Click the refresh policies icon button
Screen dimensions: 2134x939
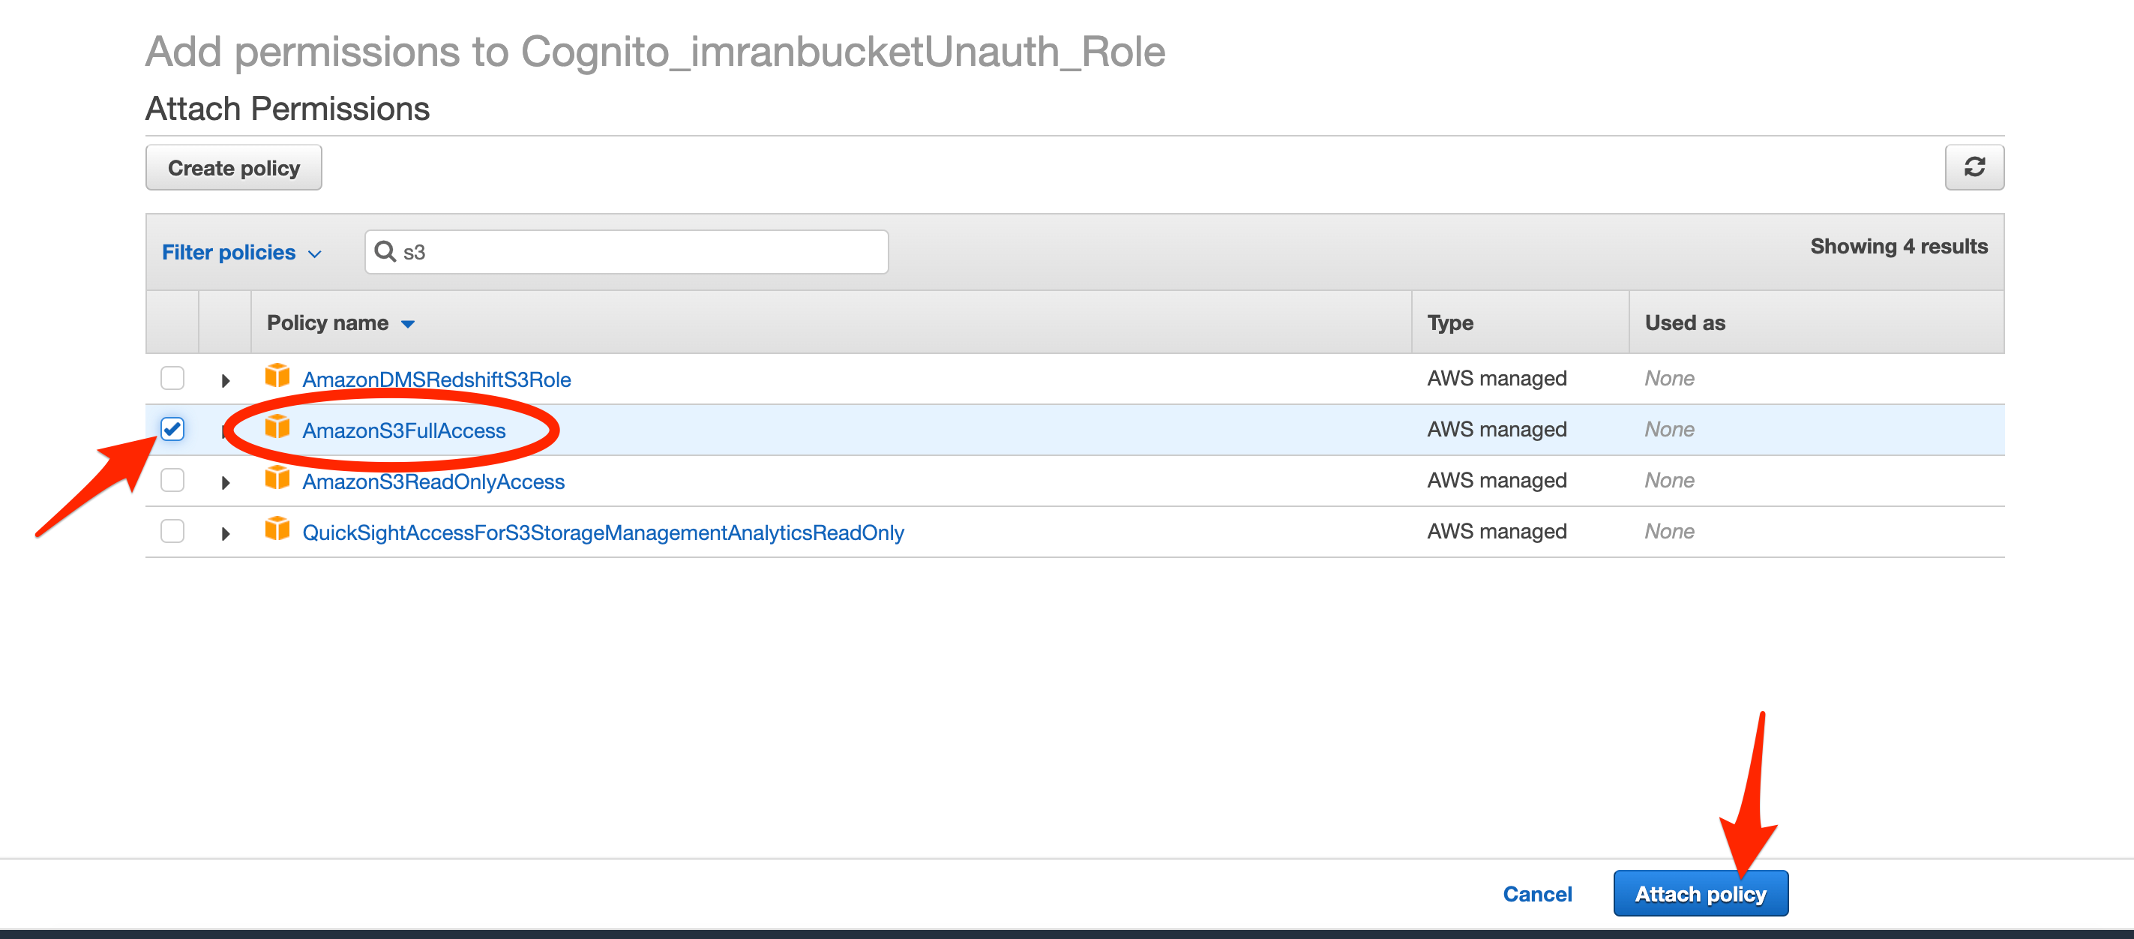(1974, 167)
